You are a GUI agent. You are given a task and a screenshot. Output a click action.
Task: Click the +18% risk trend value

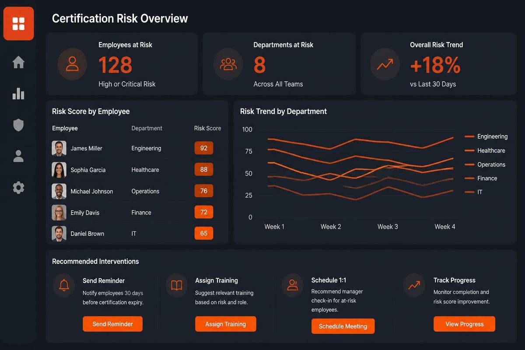435,65
